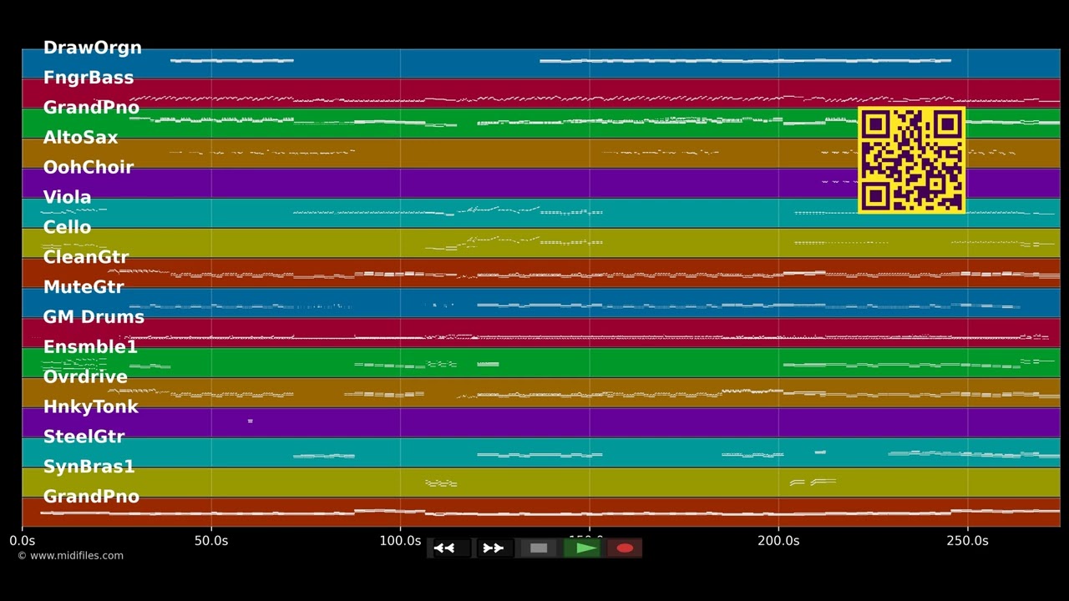Choose the OohChoir track label

click(x=89, y=167)
